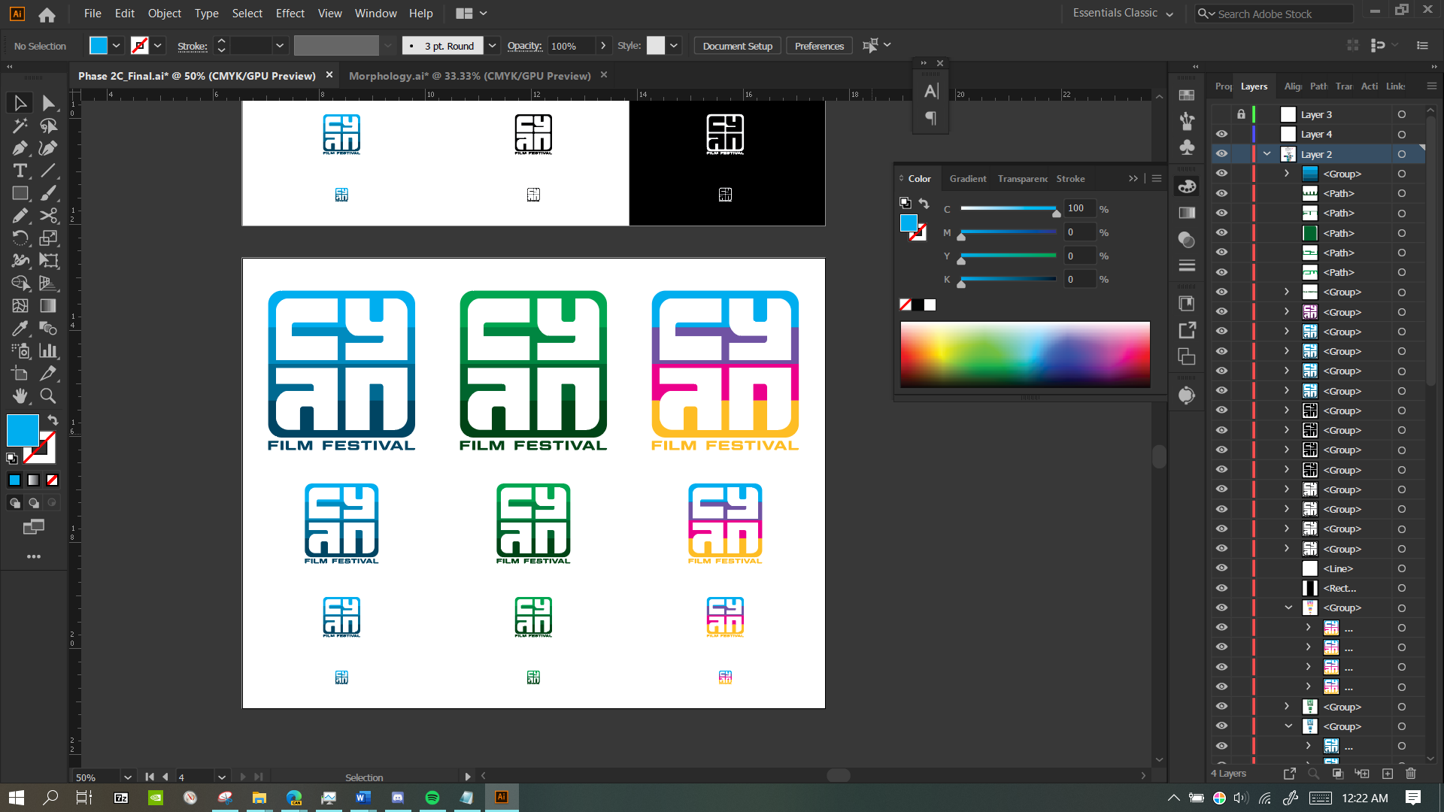The height and width of the screenshot is (812, 1444).
Task: Click the Cyan slider in Color panel
Action: (1008, 208)
